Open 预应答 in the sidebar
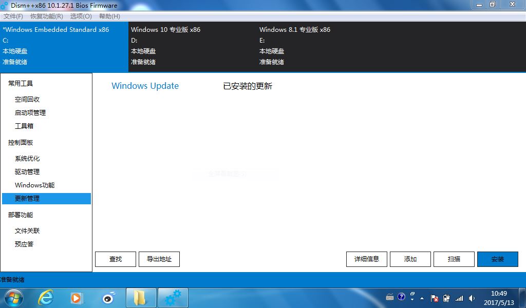 coord(24,244)
